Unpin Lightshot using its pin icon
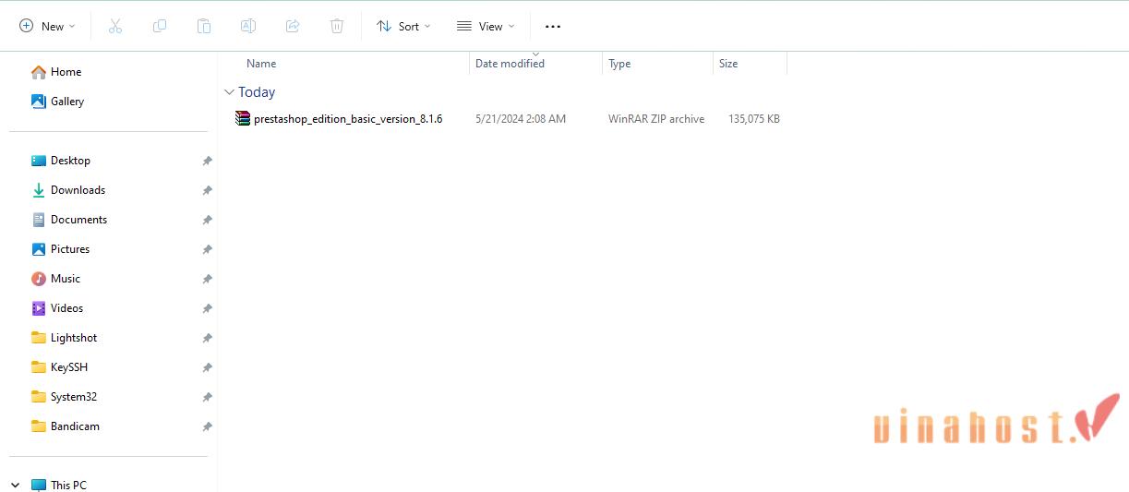 click(207, 338)
